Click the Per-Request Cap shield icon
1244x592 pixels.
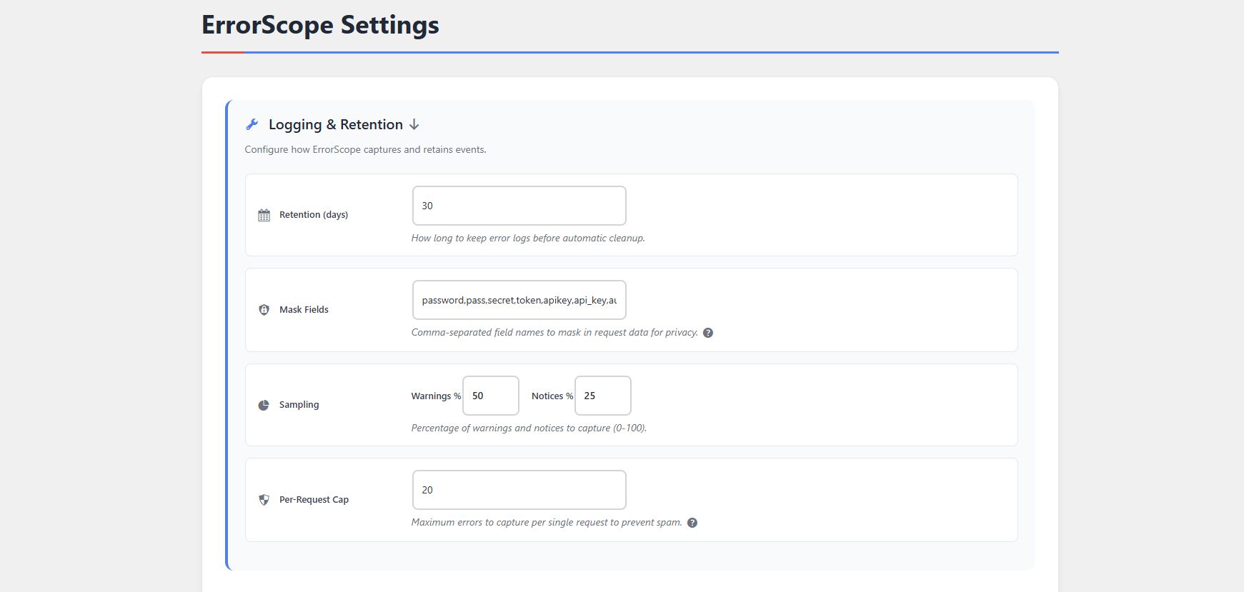(264, 500)
